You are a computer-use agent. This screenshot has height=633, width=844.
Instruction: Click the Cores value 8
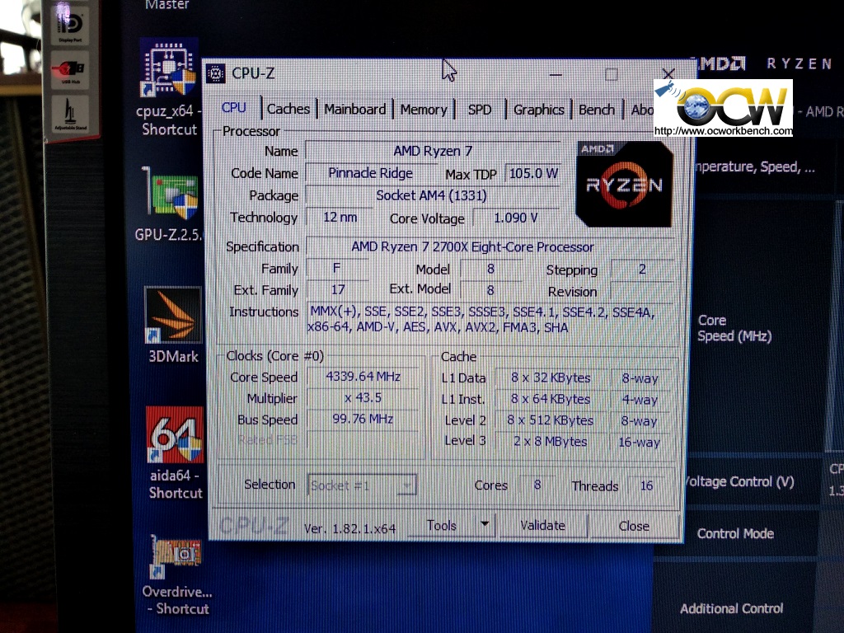(x=537, y=485)
